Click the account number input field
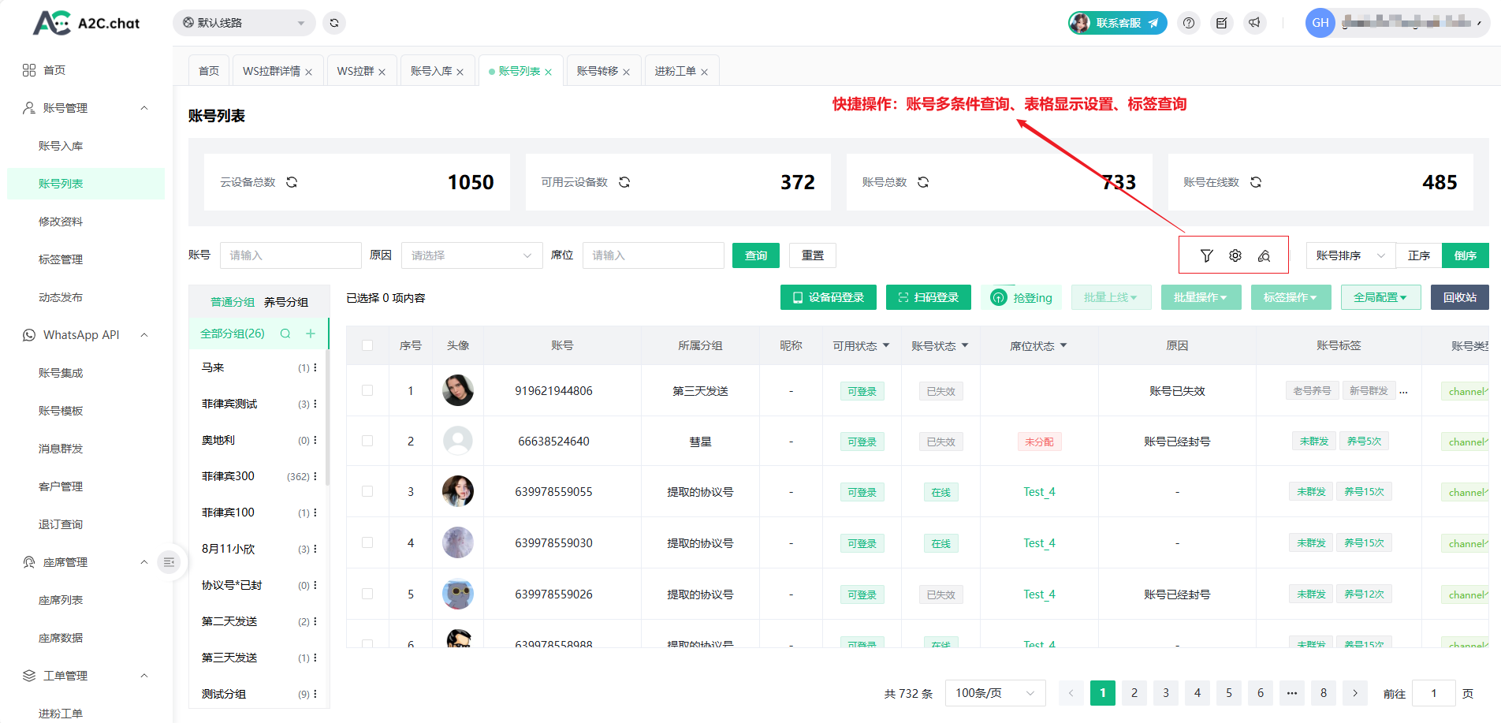 click(x=290, y=255)
